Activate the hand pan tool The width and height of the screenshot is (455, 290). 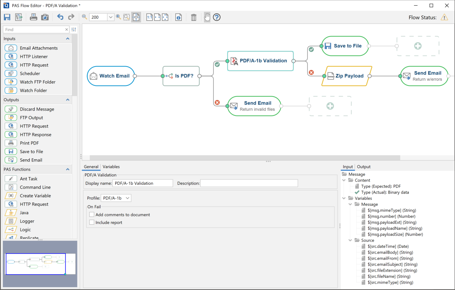(x=207, y=17)
